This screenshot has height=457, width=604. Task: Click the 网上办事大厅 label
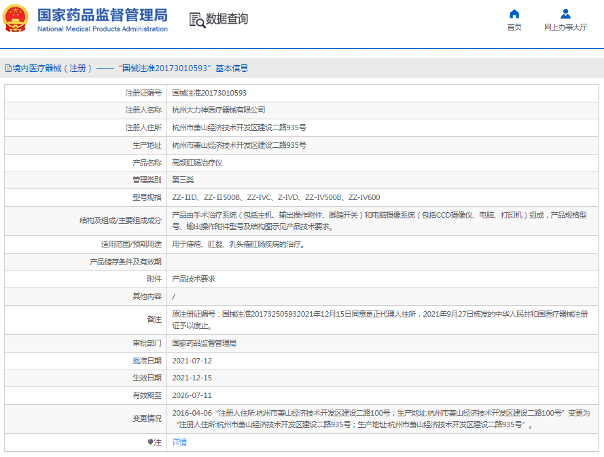(x=565, y=27)
